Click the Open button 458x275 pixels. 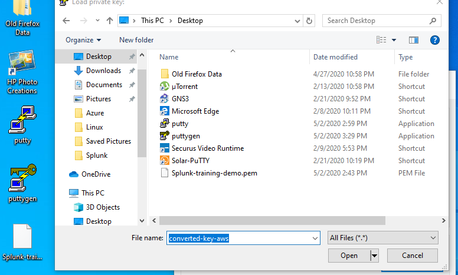click(x=349, y=256)
